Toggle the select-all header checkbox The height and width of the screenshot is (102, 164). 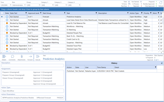[x=2, y=13]
